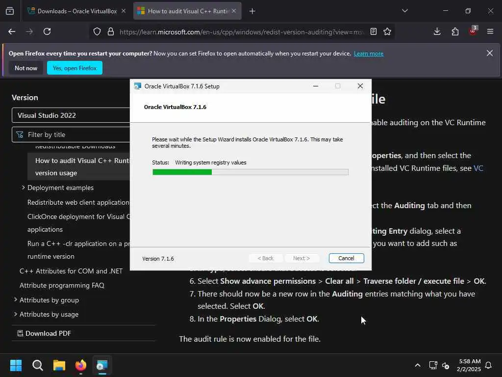Viewport: 502px width, 377px height.
Task: Open the Windows Start menu
Action: 16,365
